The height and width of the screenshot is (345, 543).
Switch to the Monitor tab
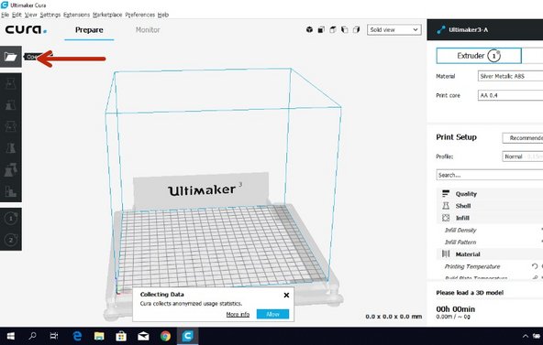(x=148, y=30)
